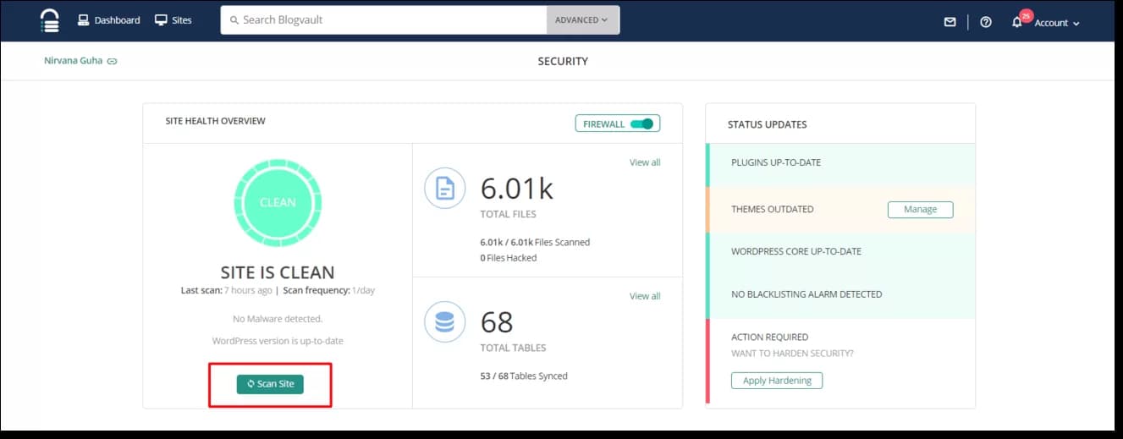The image size is (1123, 439).
Task: Open View all for total tables
Action: pos(645,296)
